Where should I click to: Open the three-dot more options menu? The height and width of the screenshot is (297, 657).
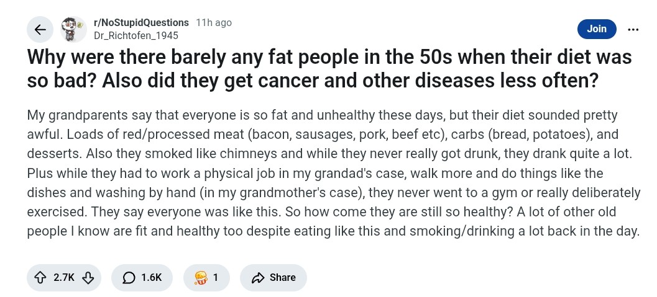point(633,29)
